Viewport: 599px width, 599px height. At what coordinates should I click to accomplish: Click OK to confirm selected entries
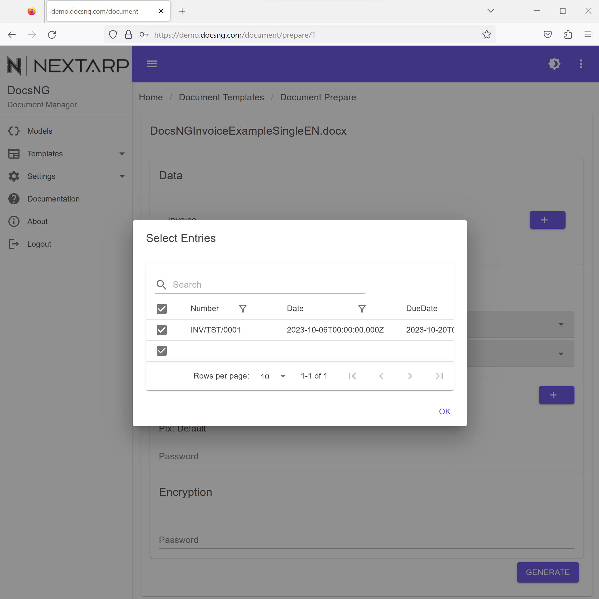[444, 411]
